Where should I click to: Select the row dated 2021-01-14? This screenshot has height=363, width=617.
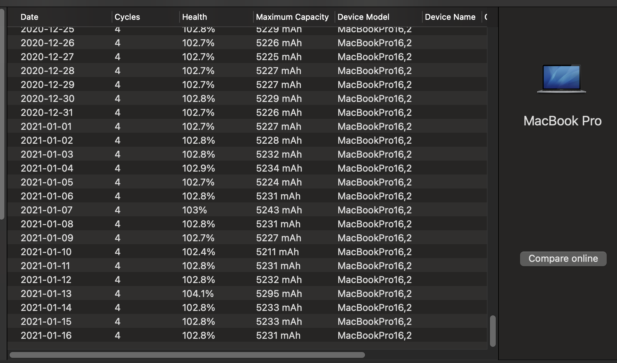[x=247, y=308]
